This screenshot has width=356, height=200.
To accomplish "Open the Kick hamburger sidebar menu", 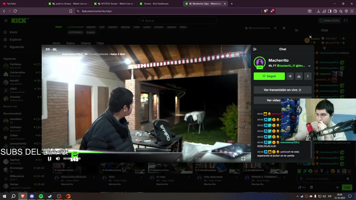I will point(6,21).
